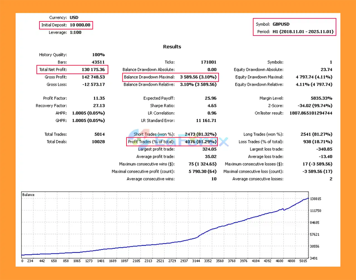Click the Profit Trades percentage 4076 (81.29%)

click(x=200, y=142)
